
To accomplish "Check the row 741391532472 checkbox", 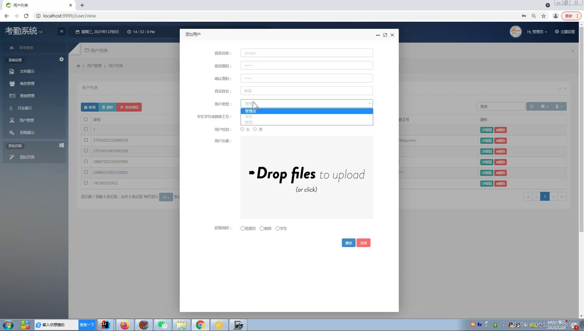I will click(86, 183).
